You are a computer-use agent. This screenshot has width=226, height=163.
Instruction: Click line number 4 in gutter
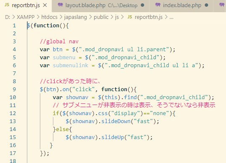[x=14, y=50]
